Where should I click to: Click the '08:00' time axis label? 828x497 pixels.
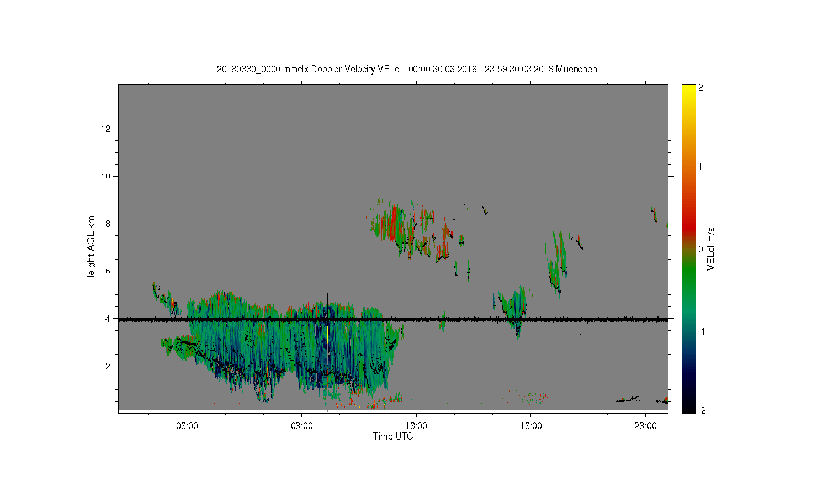click(x=302, y=426)
